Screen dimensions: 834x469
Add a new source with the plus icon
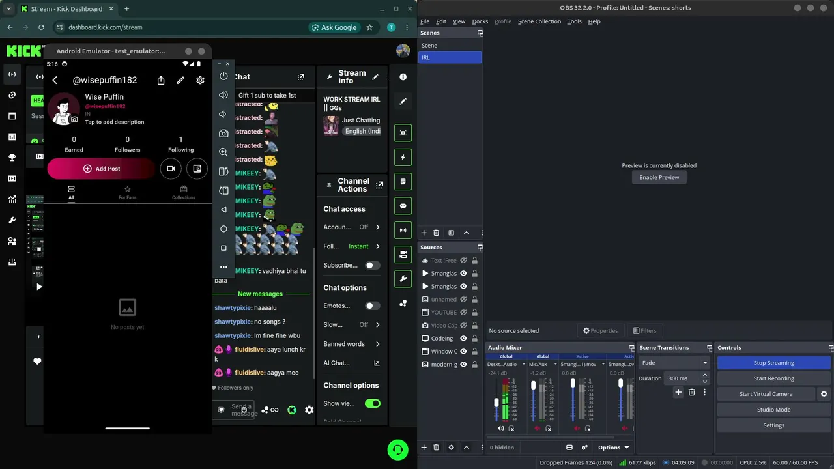pos(424,448)
